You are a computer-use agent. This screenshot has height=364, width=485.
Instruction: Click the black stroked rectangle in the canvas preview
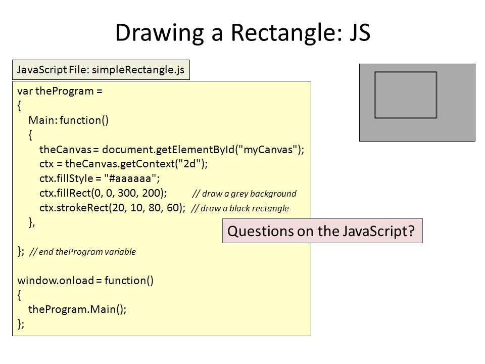(406, 95)
